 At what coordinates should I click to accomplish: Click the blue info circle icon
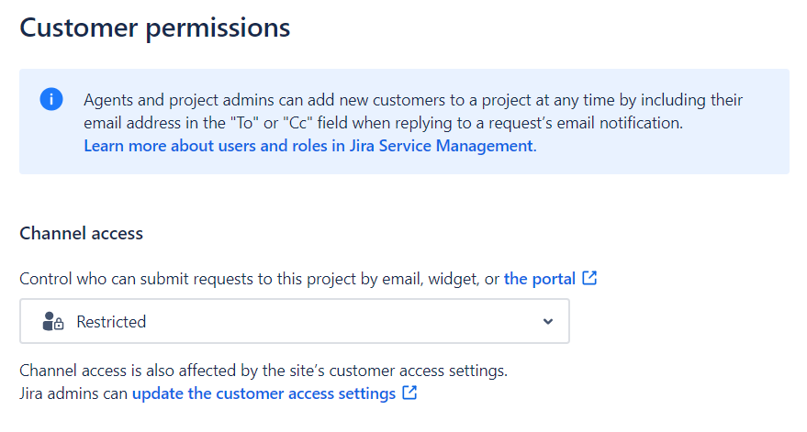pyautogui.click(x=51, y=99)
